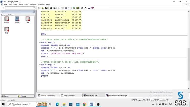Select the Two dataset icon
The width and height of the screenshot is (190, 107).
click(x=7, y=30)
